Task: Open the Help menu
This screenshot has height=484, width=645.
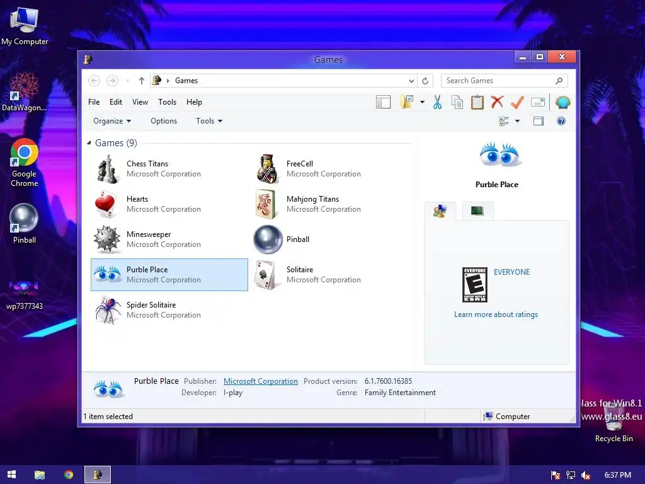Action: [194, 102]
